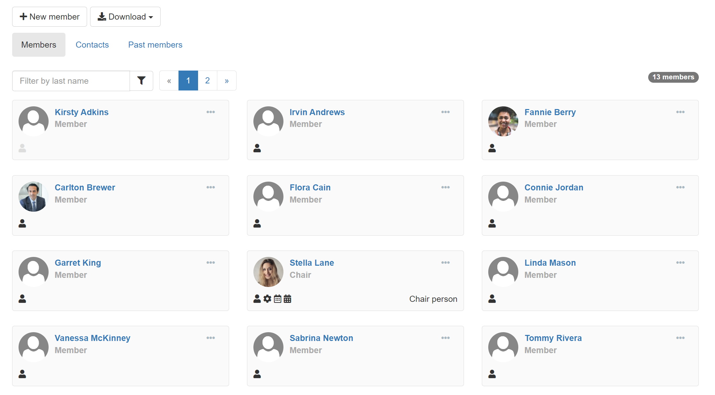Open ellipsis menu for Sabrina Newton

(x=445, y=338)
